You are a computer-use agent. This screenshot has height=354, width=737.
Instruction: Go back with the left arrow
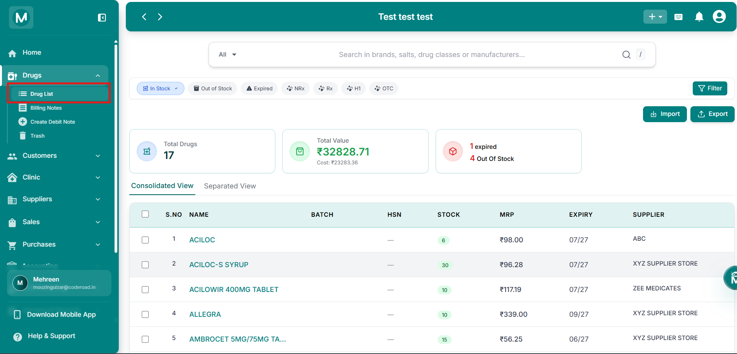pos(144,17)
